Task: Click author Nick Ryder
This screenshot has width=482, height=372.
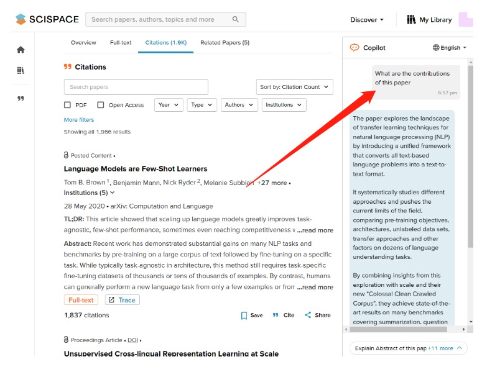Action: [x=179, y=183]
